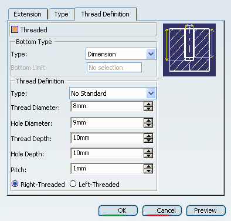The image size is (231, 221).
Task: Click the hole preview diagram thumbnail
Action: 189,50
